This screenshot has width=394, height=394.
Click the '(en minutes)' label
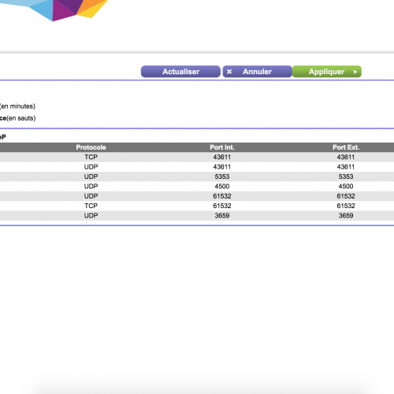[x=17, y=106]
